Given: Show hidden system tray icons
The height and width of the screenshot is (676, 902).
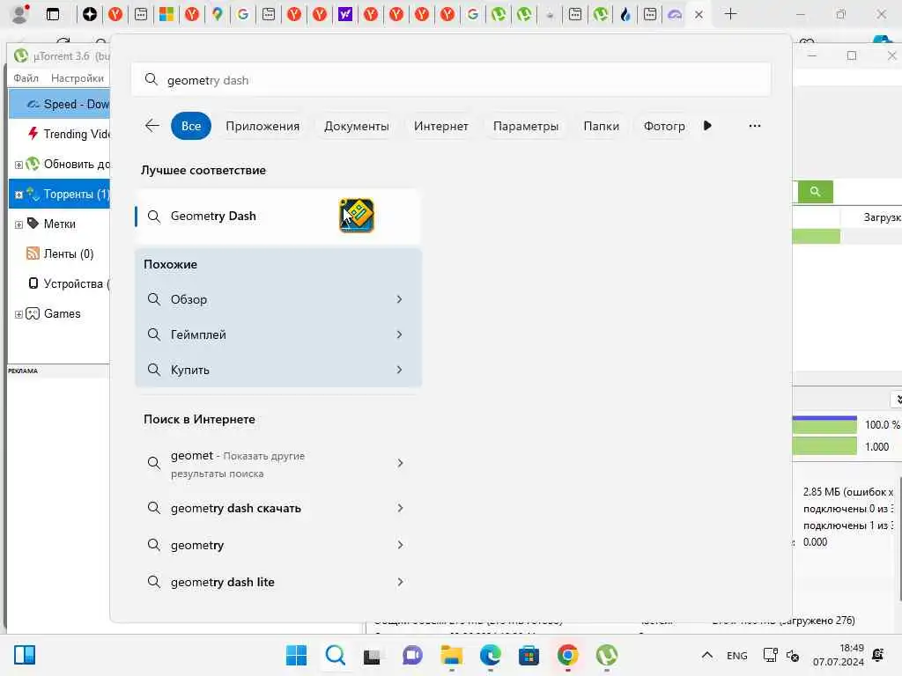Looking at the screenshot, I should 707,655.
